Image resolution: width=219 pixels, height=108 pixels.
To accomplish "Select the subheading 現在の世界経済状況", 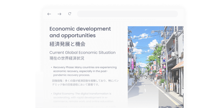I will tap(67, 58).
